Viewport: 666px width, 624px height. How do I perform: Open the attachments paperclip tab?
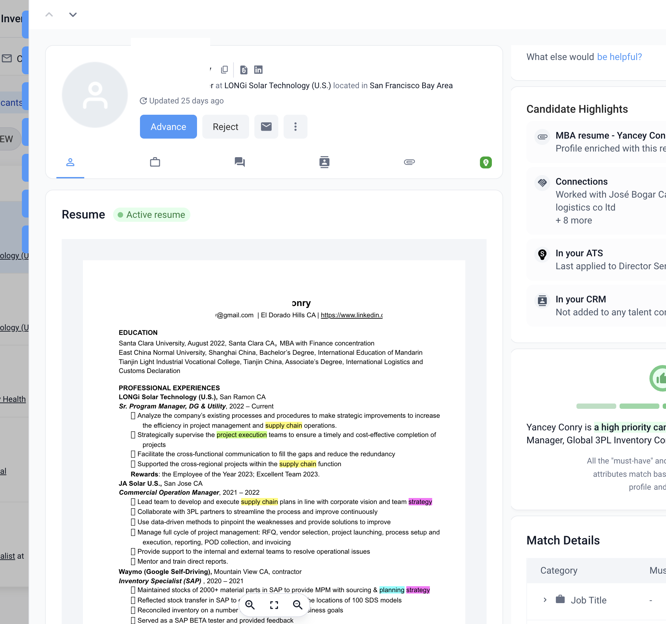coord(409,162)
